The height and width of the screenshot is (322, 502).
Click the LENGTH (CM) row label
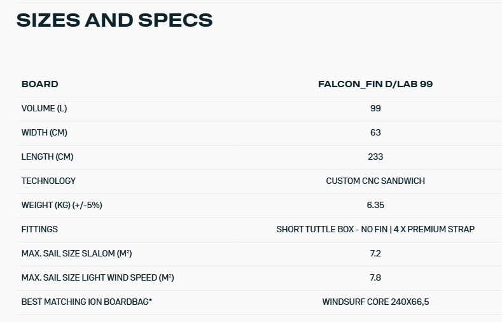point(47,157)
